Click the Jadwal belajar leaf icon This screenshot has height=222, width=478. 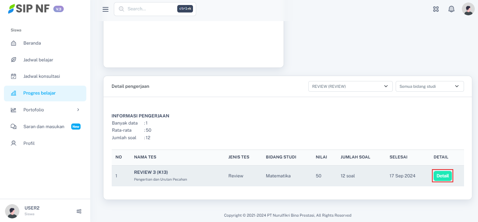pyautogui.click(x=14, y=60)
